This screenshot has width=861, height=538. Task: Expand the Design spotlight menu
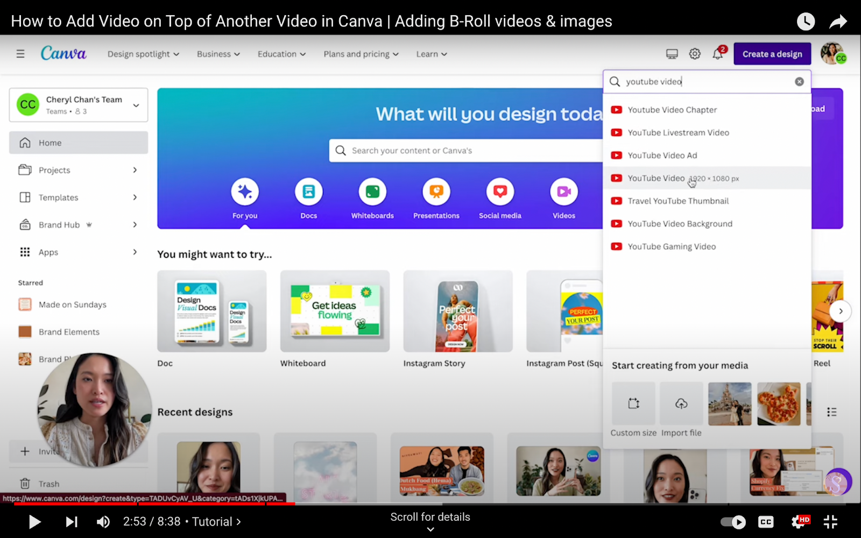(x=143, y=54)
